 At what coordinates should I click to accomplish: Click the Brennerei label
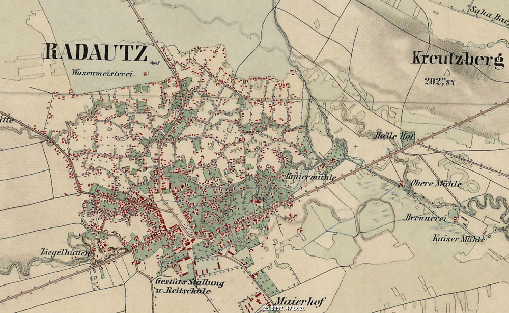click(x=426, y=218)
